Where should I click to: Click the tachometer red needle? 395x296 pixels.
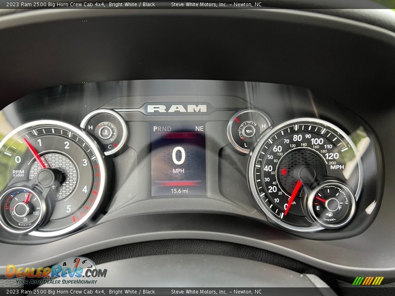coord(35,153)
